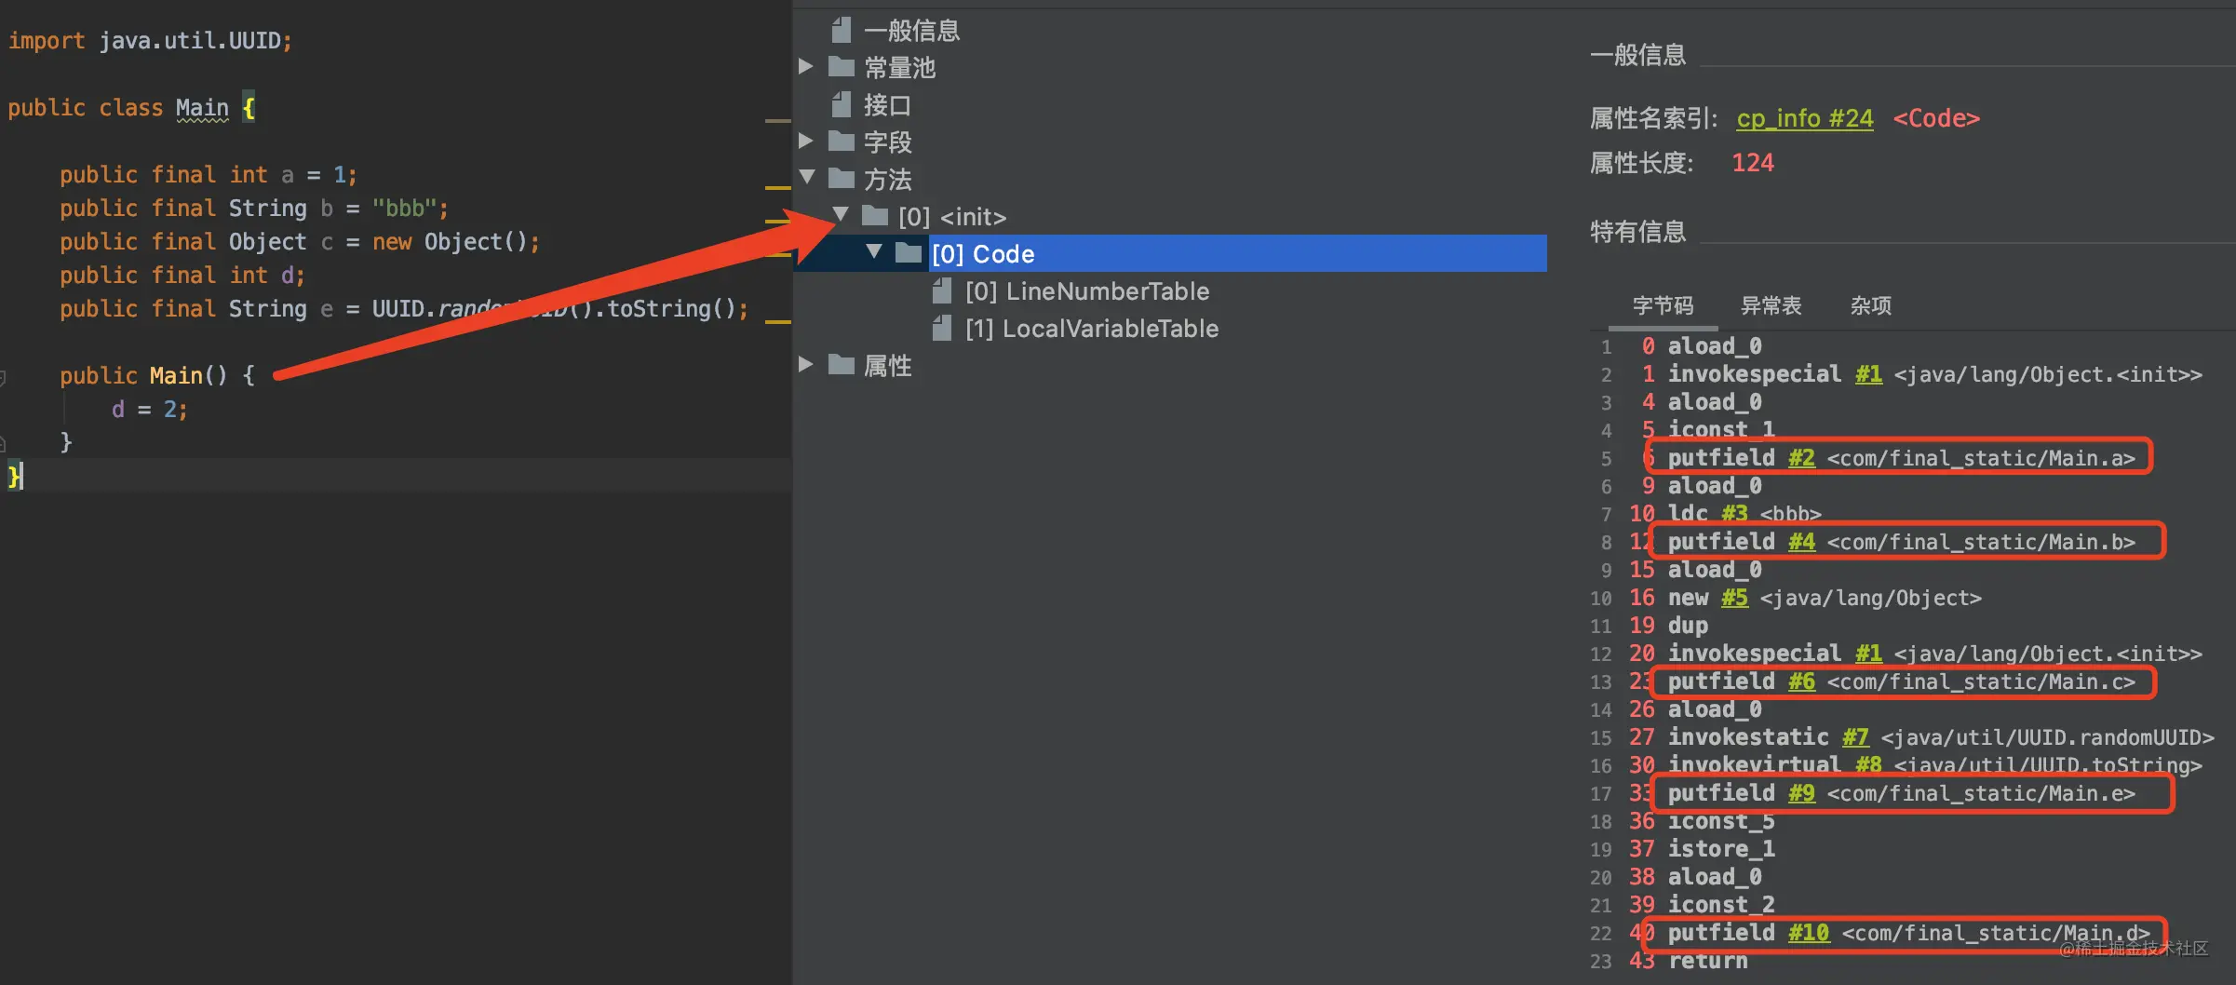Click the 'public final int d;' line
Viewport: 2236px width, 985px height.
coord(182,276)
